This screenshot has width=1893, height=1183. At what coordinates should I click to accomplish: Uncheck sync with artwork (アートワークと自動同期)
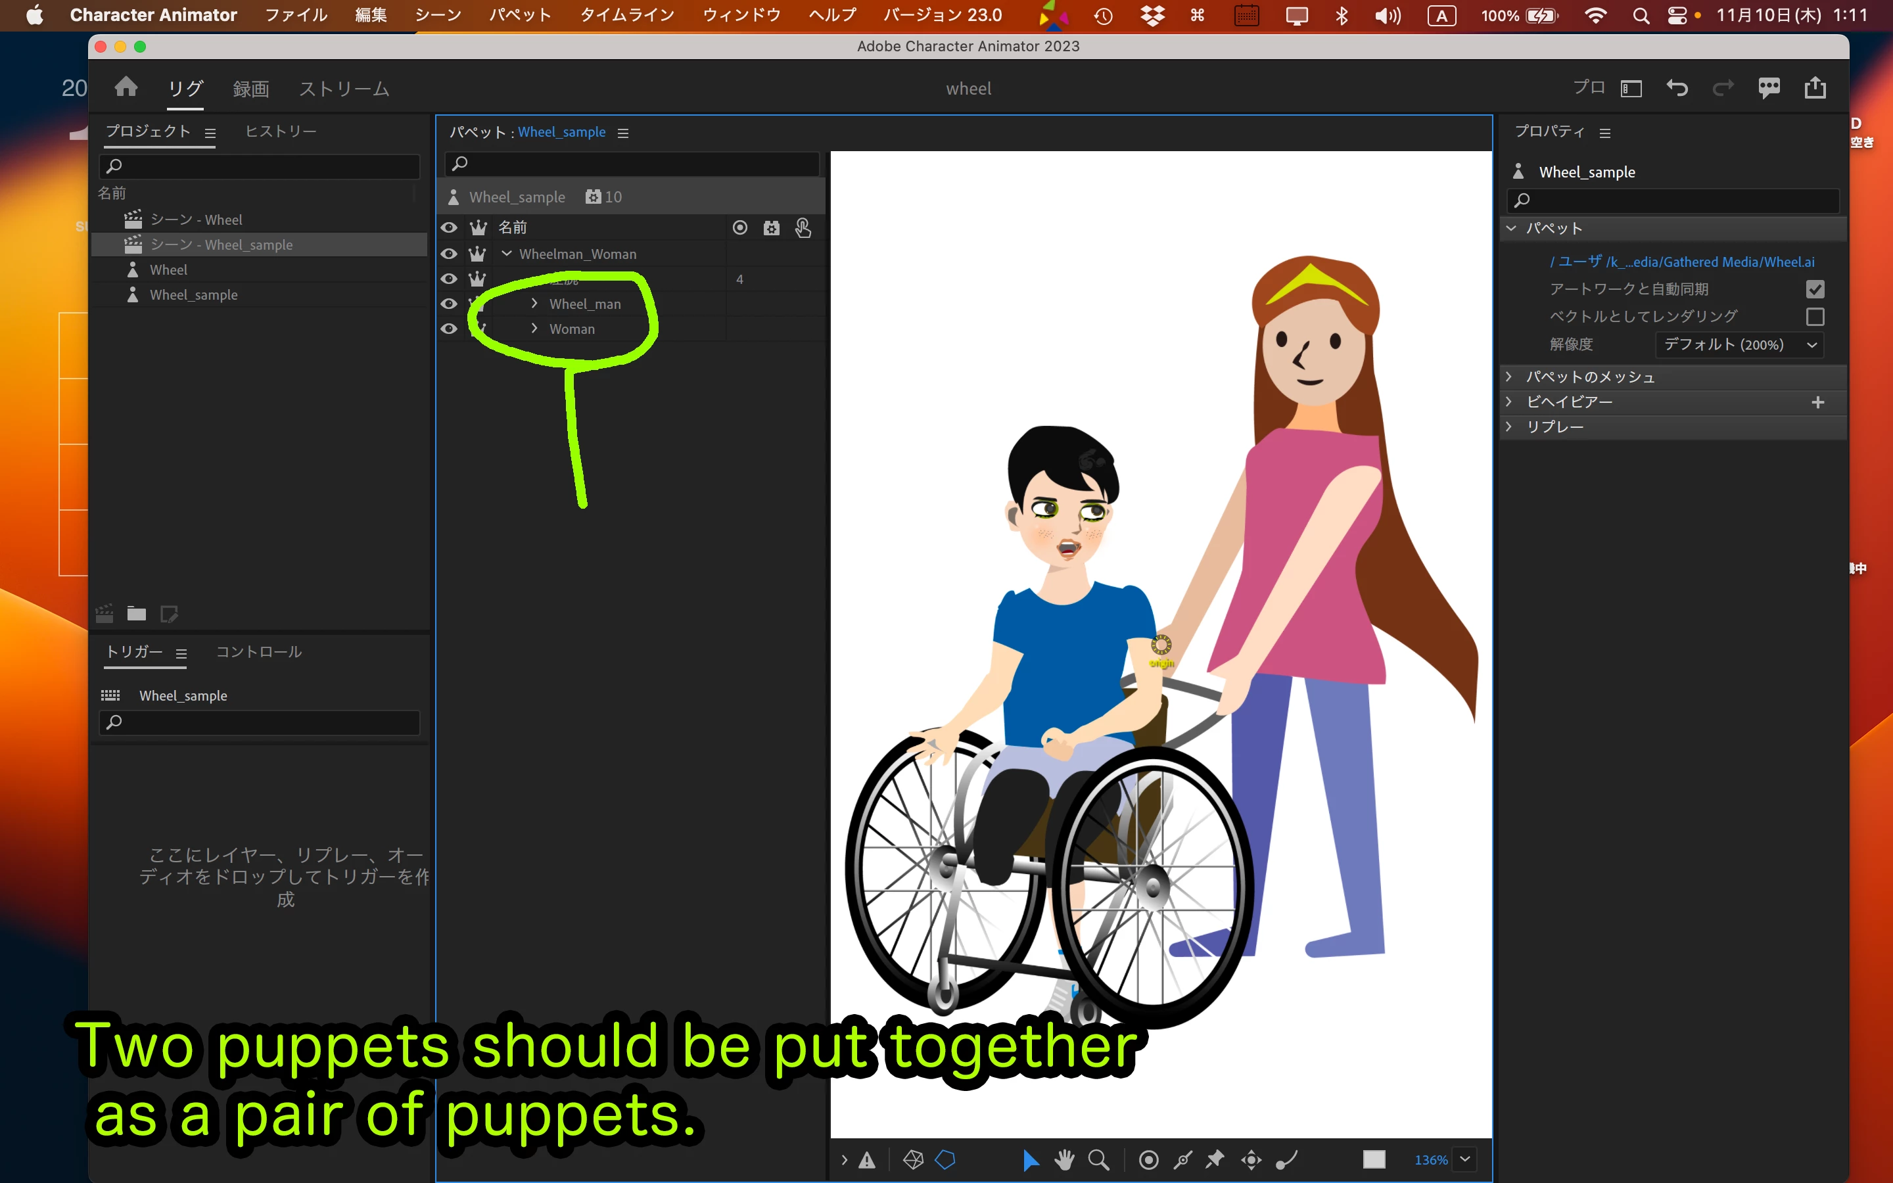pyautogui.click(x=1815, y=289)
